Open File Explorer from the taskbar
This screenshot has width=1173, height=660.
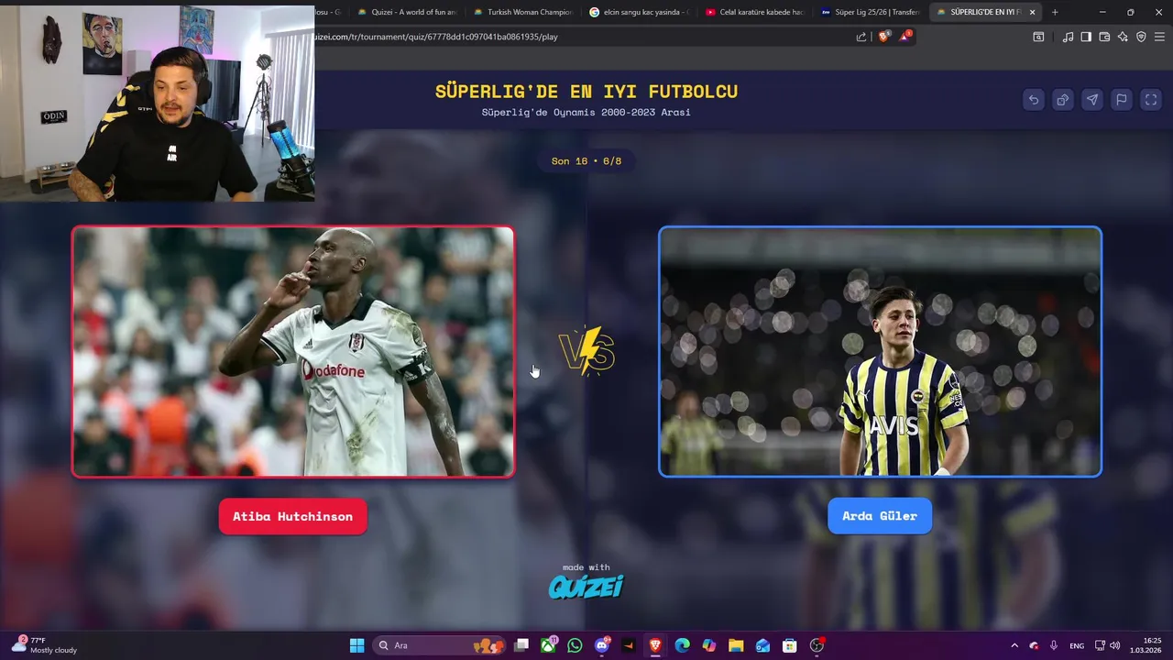736,645
